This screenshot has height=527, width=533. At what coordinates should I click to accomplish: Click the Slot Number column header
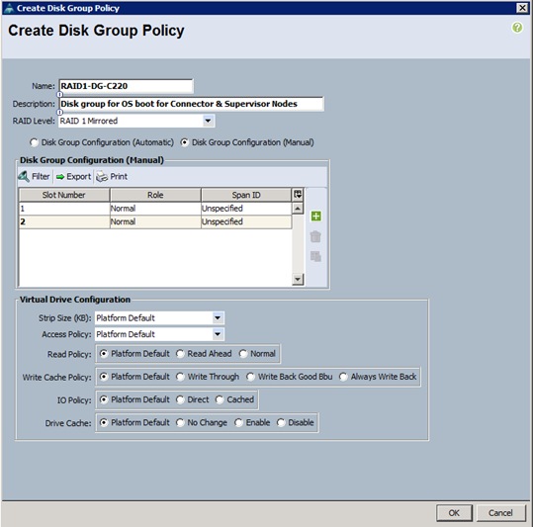point(64,195)
